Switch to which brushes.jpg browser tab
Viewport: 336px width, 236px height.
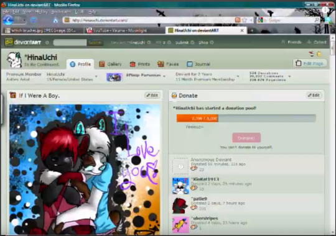[x=42, y=30]
